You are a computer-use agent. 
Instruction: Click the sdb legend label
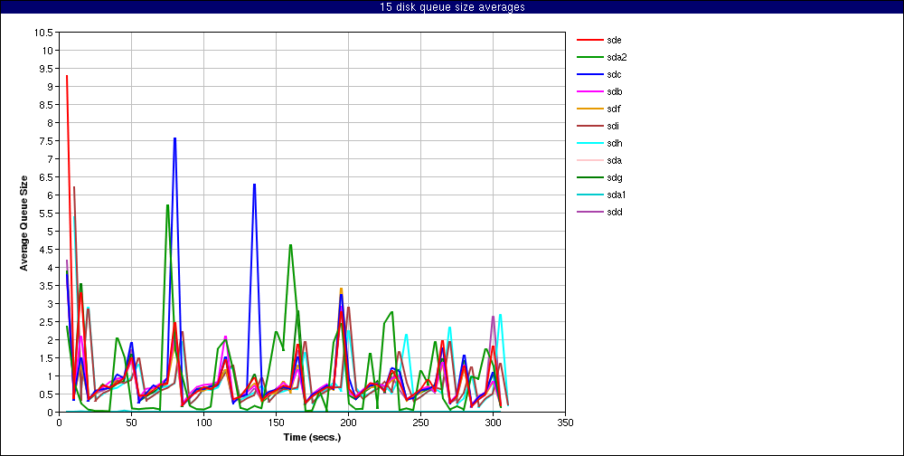tap(614, 91)
